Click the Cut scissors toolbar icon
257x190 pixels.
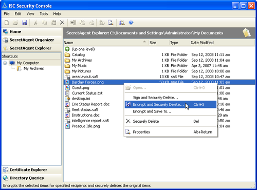pyautogui.click(x=35, y=23)
